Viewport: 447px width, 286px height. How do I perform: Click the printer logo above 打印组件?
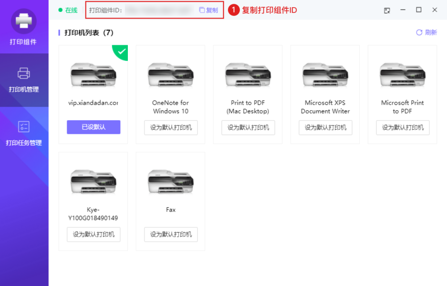24,20
